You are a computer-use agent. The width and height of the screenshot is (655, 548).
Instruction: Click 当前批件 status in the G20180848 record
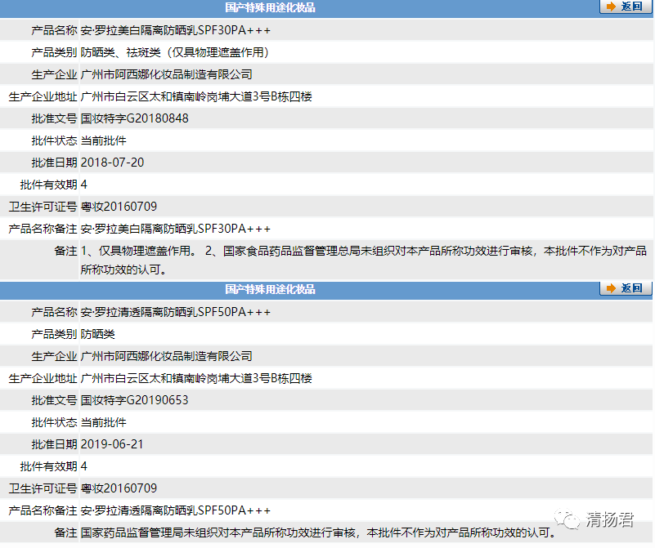104,140
